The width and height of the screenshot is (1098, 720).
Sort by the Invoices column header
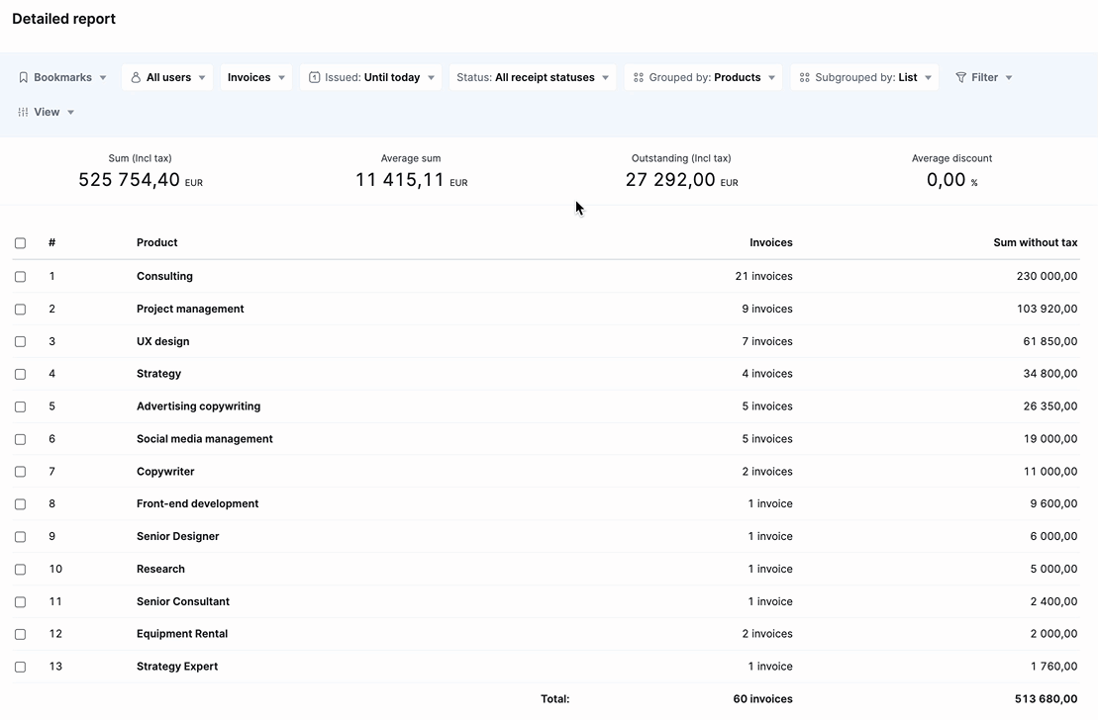771,242
